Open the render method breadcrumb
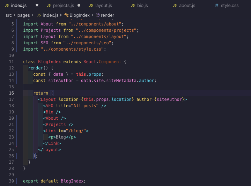Image resolution: width=251 pixels, height=186 pixels. (108, 15)
